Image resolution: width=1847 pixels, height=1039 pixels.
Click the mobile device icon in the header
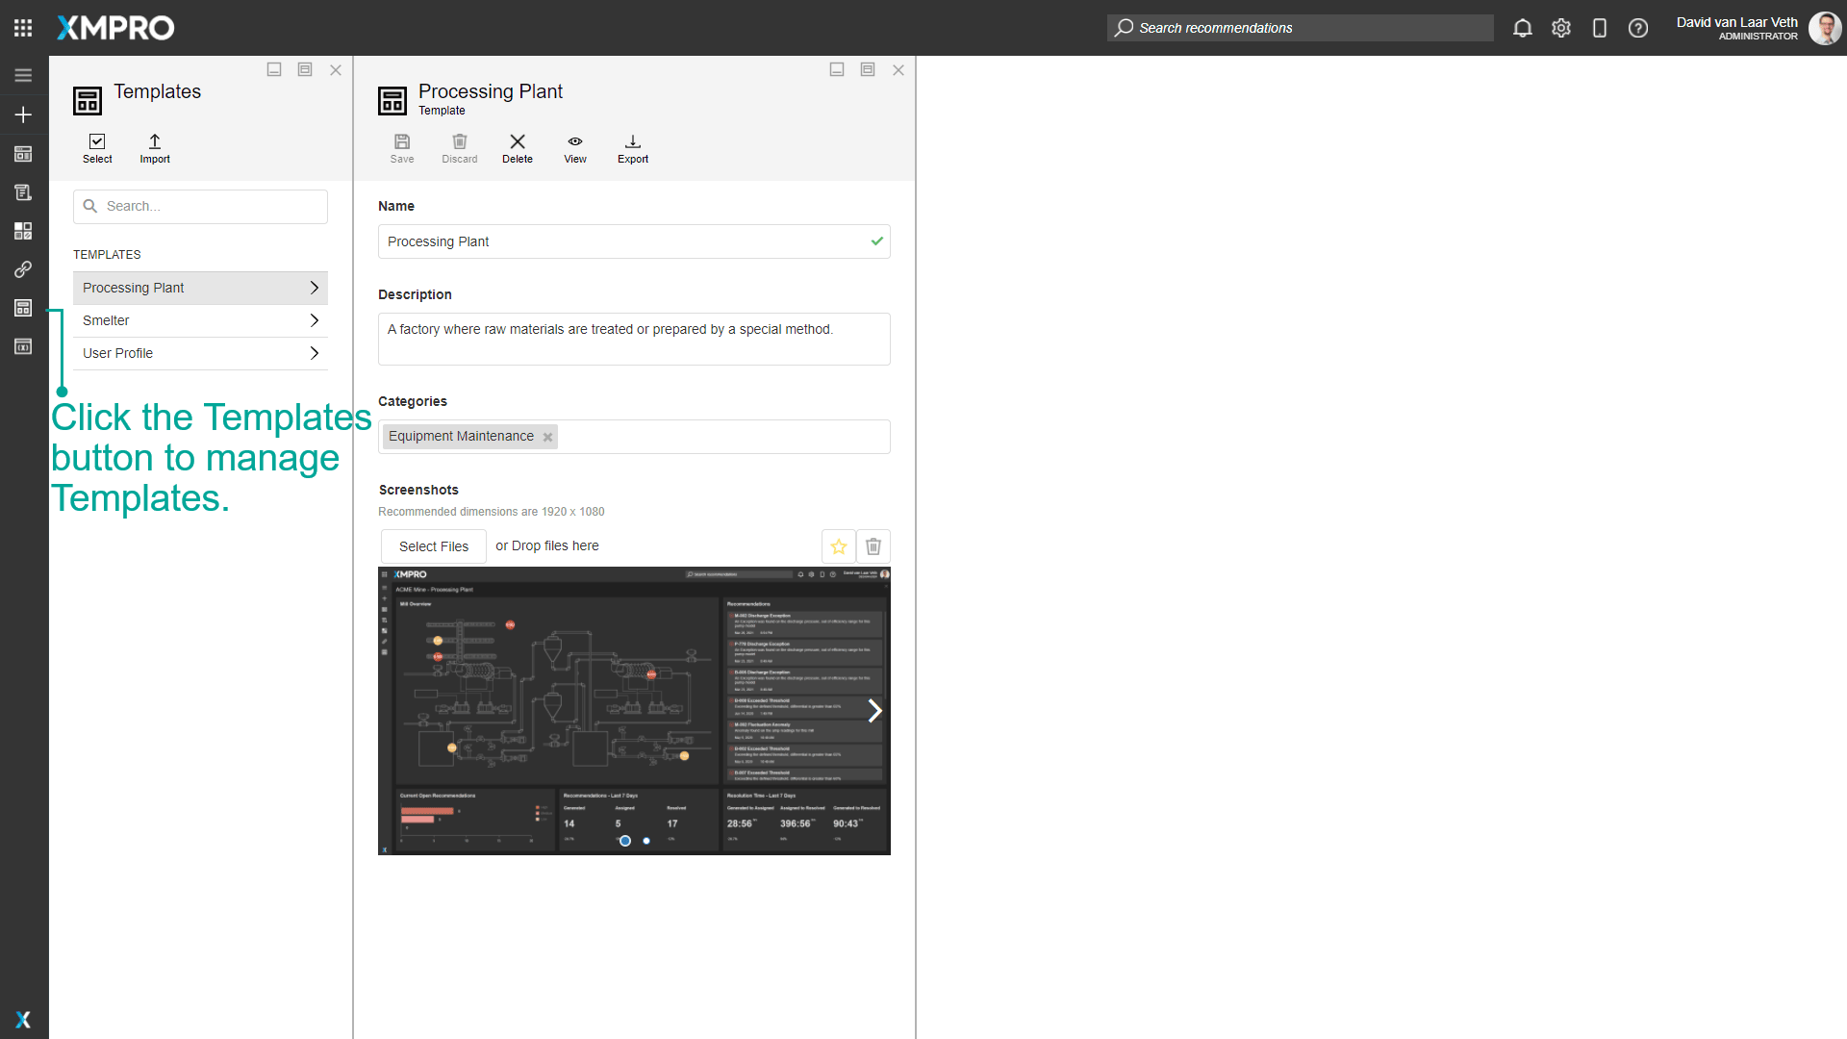(x=1600, y=28)
